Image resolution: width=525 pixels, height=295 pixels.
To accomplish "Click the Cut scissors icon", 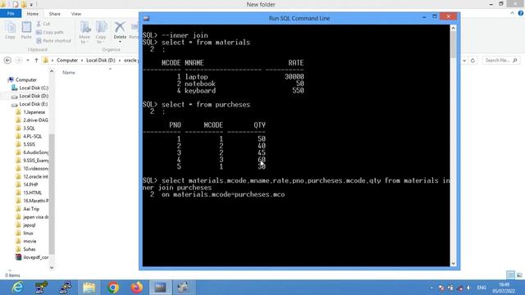I will coord(39,24).
